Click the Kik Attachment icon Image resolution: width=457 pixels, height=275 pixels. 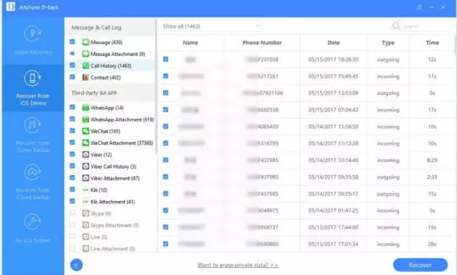(x=86, y=201)
